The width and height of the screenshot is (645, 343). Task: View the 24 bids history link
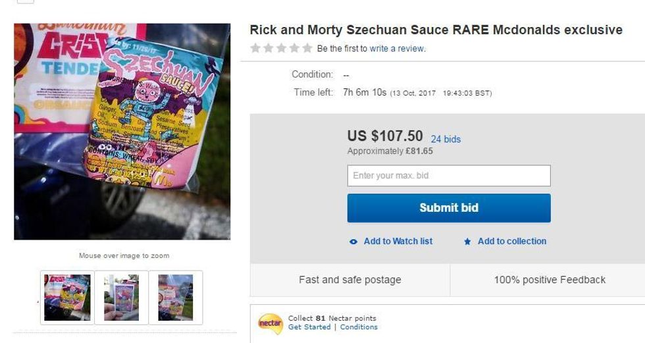pos(446,139)
